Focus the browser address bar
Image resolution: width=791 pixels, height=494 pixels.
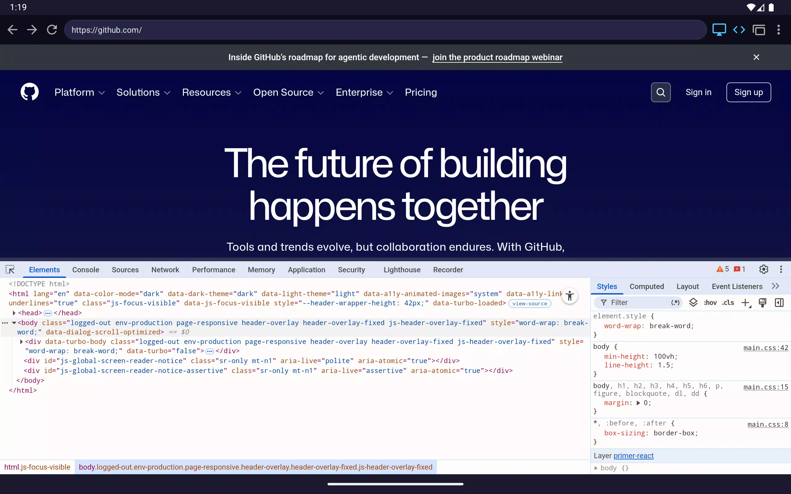[385, 30]
